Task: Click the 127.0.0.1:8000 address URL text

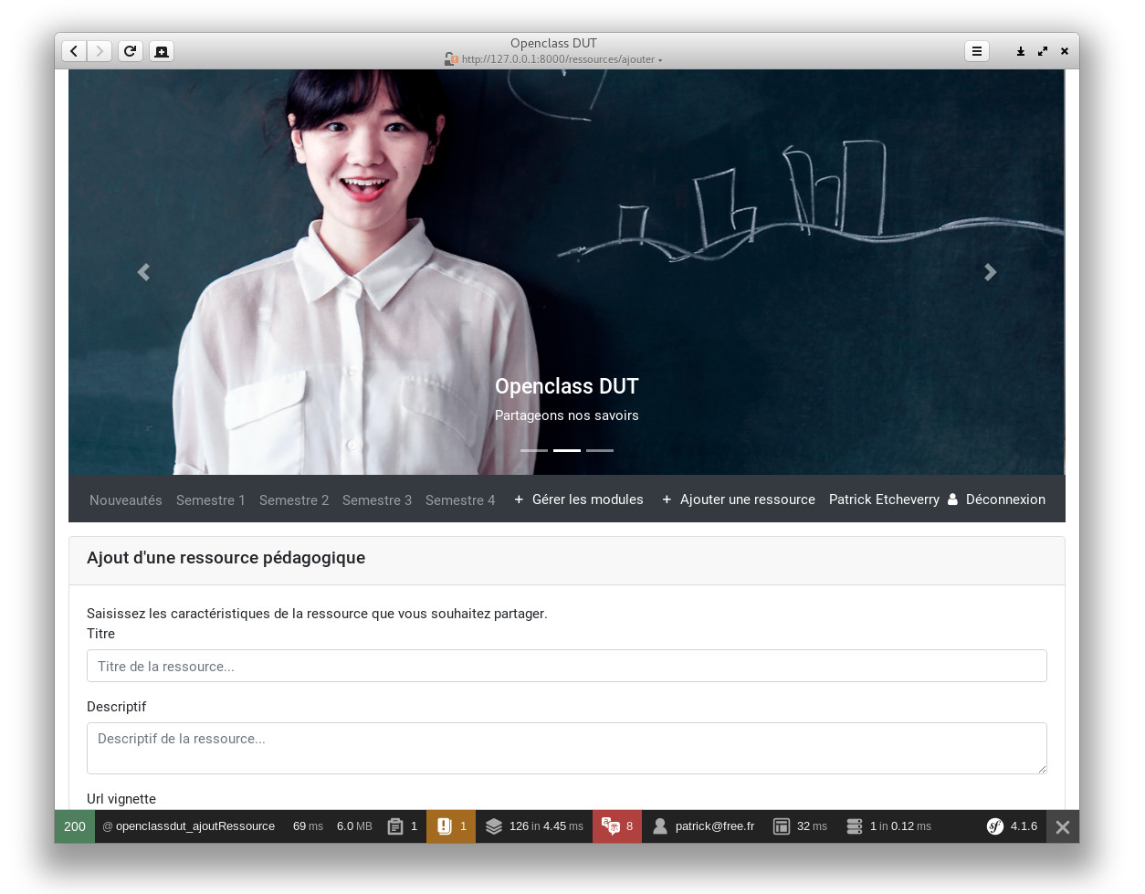Action: click(x=558, y=59)
